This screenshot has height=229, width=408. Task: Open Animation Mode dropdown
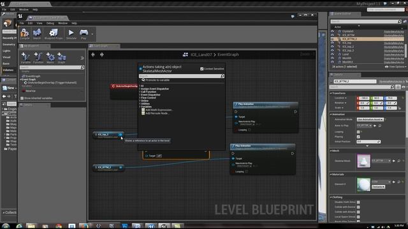[x=370, y=120]
